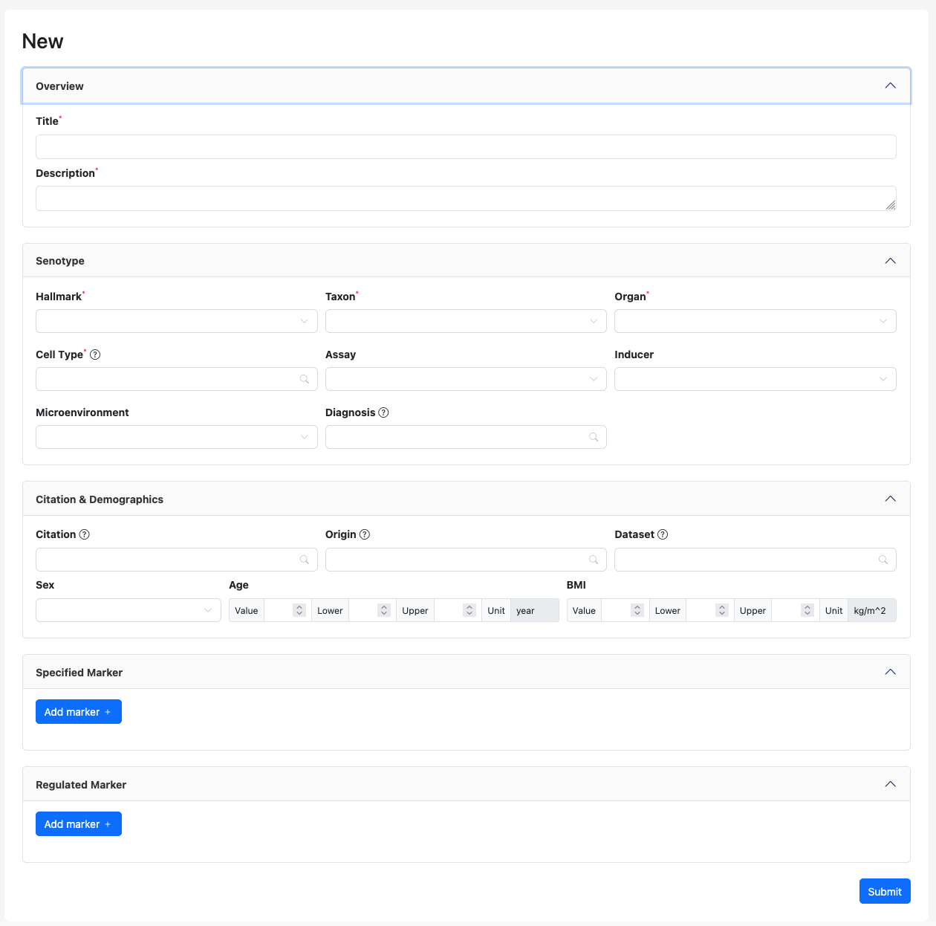Focus the Diagnosis search field

[466, 437]
